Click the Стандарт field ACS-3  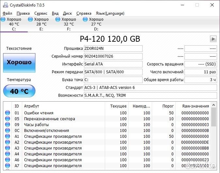[x=150, y=88]
